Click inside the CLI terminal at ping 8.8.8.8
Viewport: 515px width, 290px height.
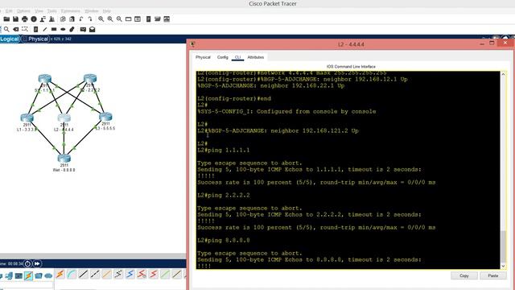point(224,240)
